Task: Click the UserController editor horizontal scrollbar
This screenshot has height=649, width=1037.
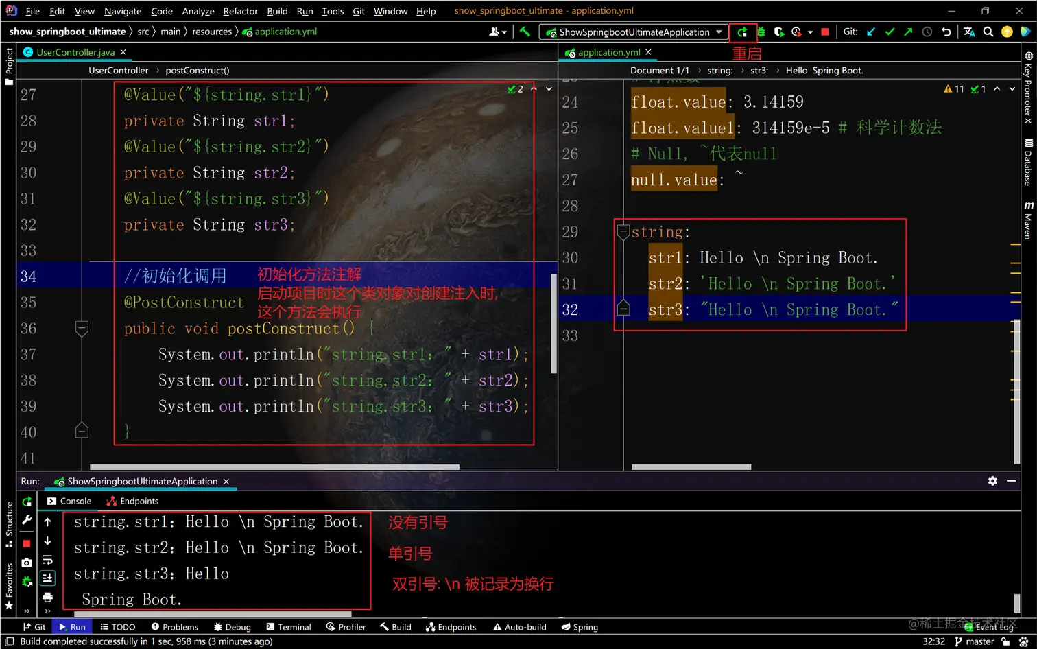Action: pos(274,467)
